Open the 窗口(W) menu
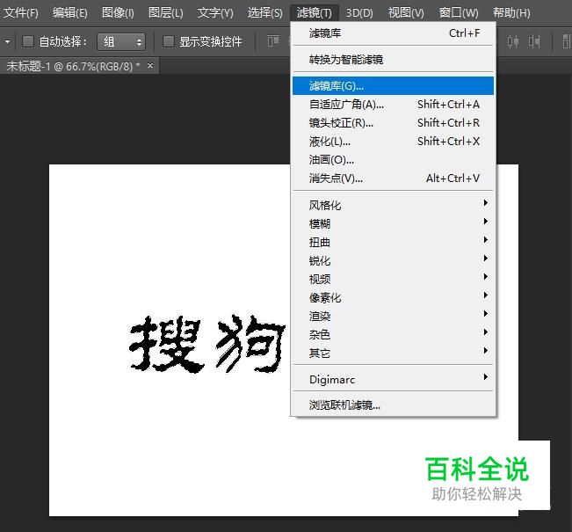 click(x=459, y=13)
